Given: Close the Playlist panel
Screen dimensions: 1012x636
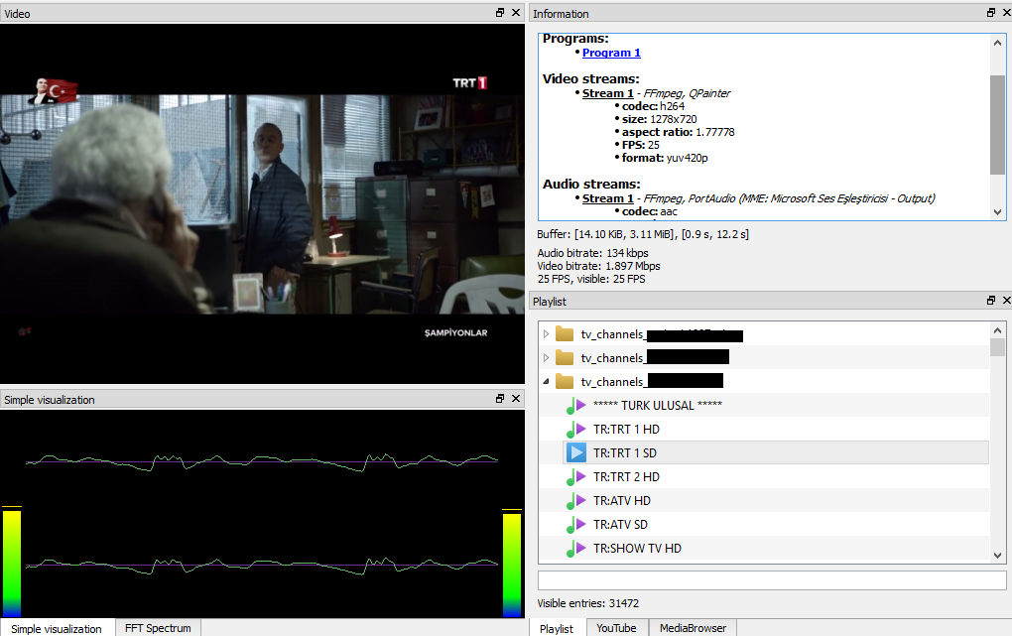Looking at the screenshot, I should click(x=1007, y=301).
